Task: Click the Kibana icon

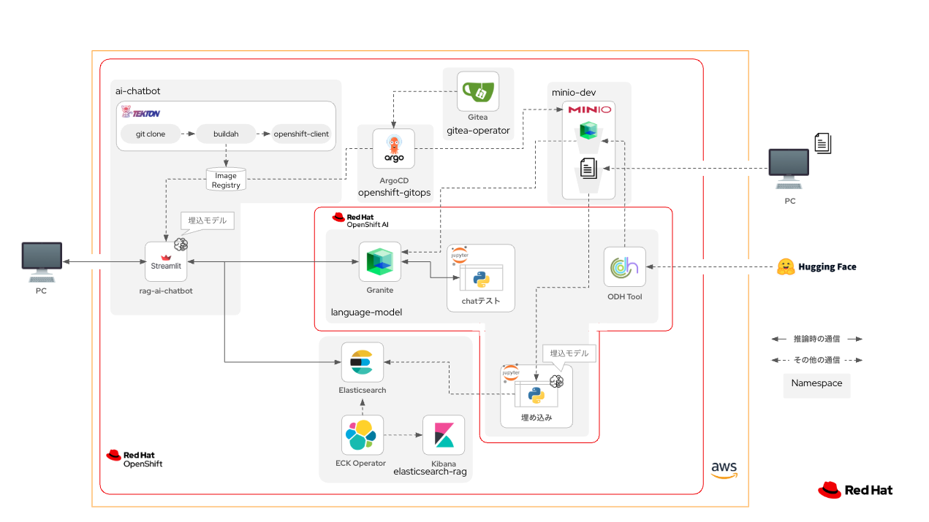Action: (x=444, y=435)
